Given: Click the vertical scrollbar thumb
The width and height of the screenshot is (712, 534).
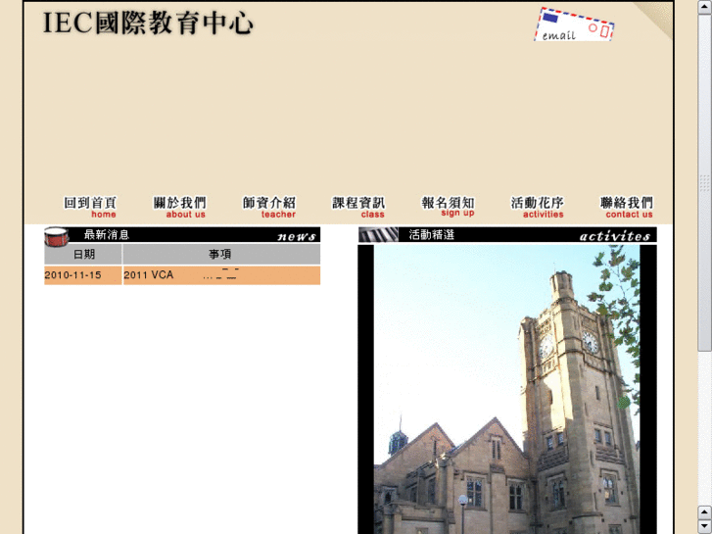Looking at the screenshot, I should pyautogui.click(x=704, y=182).
